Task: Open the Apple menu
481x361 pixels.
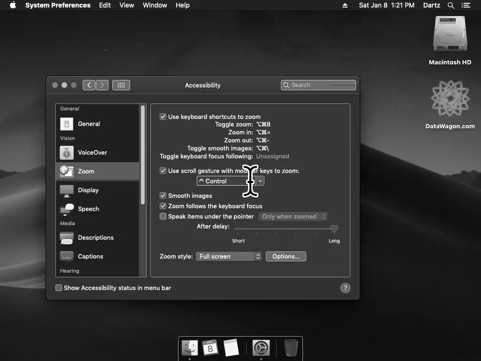Action: 13,5
